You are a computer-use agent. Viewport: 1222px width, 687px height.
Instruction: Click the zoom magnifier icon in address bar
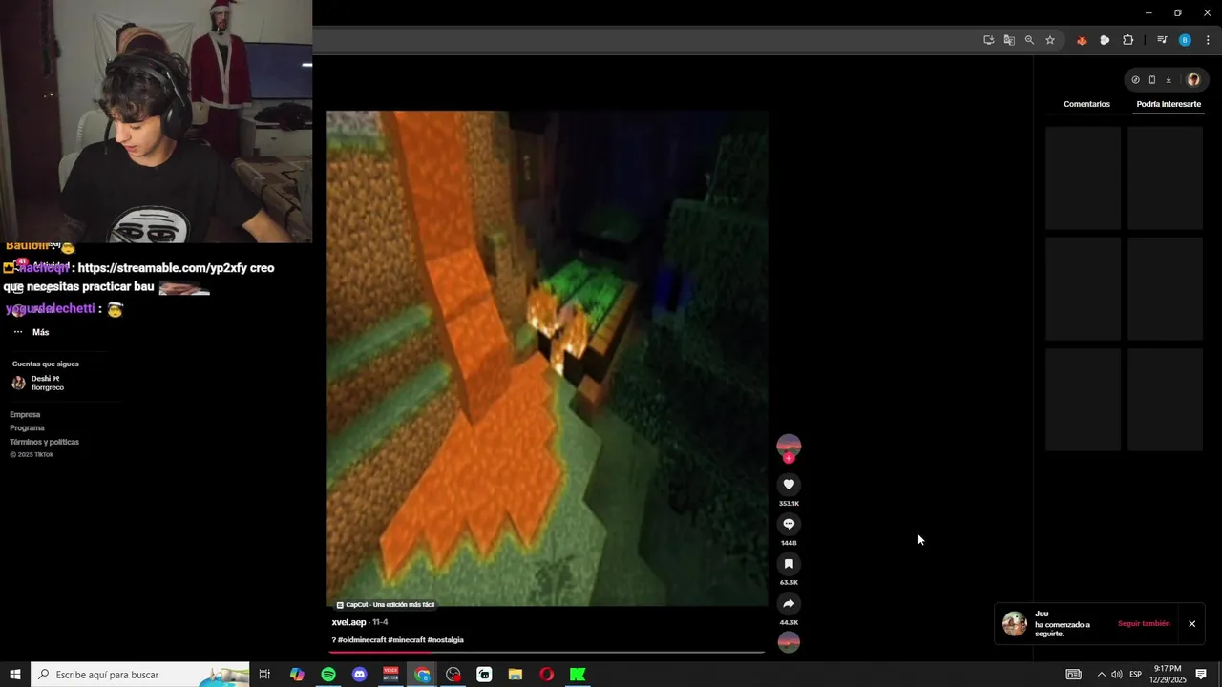(x=1029, y=40)
